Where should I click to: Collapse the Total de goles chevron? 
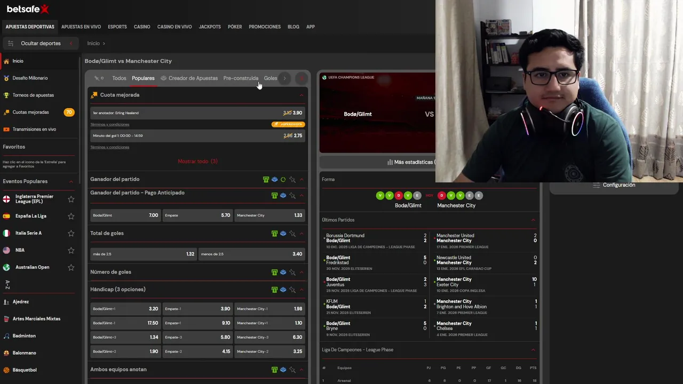[x=301, y=234]
